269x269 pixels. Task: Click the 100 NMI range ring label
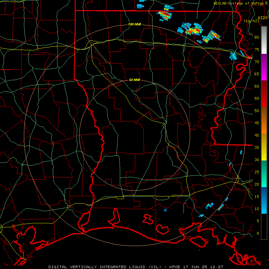pyautogui.click(x=134, y=24)
